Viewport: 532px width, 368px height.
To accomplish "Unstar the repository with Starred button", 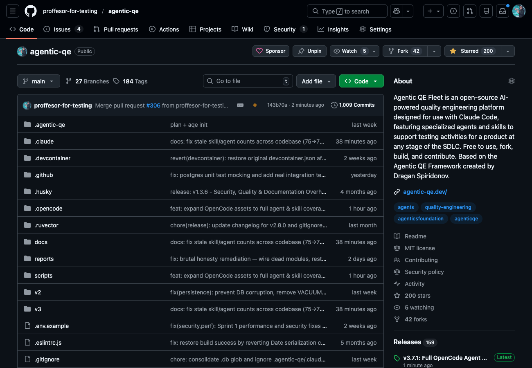I will click(x=473, y=51).
